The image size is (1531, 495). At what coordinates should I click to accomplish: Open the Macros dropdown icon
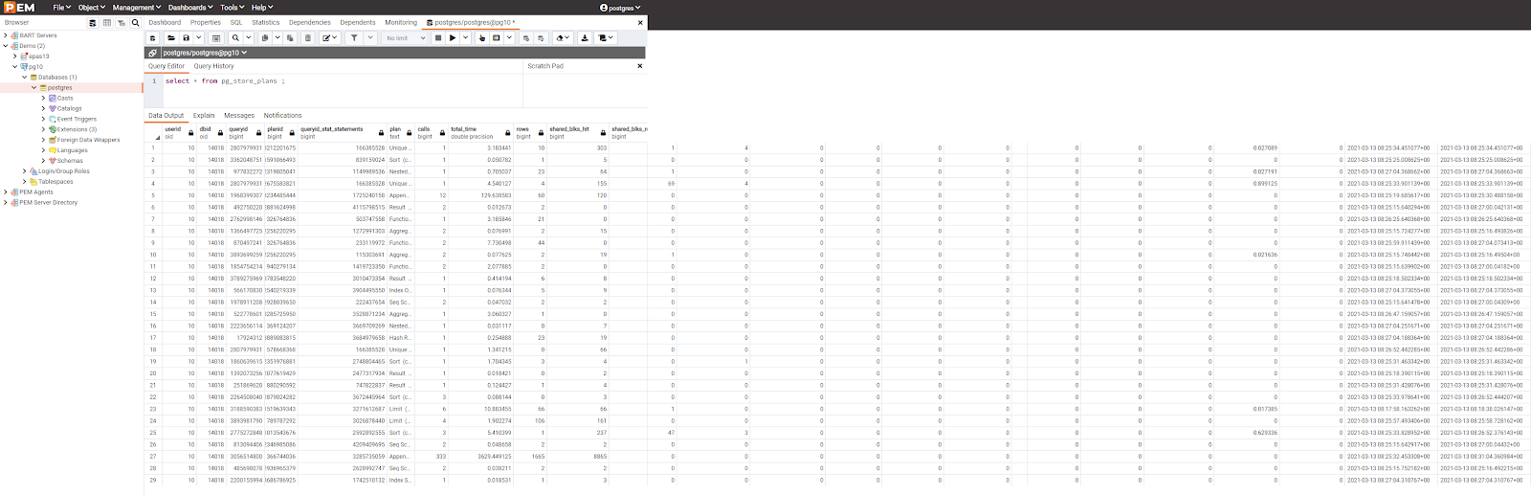(605, 38)
